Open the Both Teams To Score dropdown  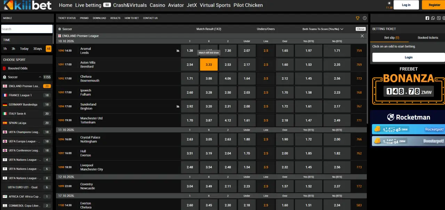323,29
